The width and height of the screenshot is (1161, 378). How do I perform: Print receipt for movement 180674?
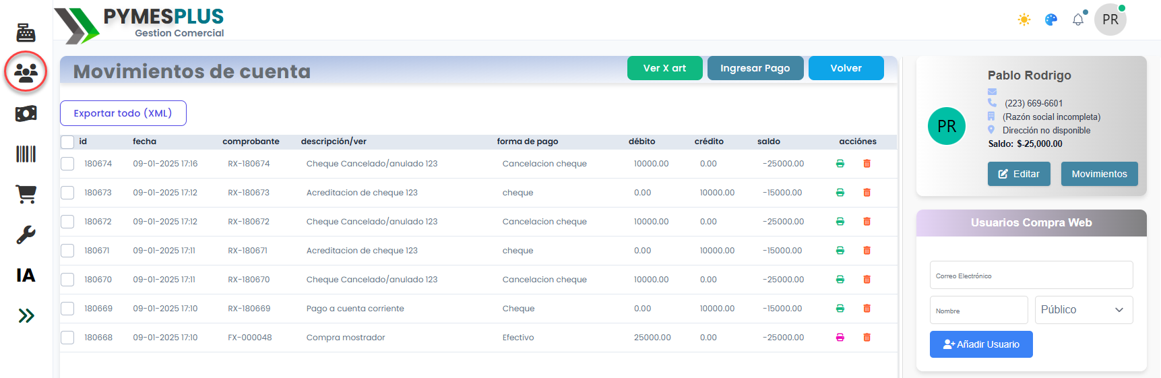(840, 164)
